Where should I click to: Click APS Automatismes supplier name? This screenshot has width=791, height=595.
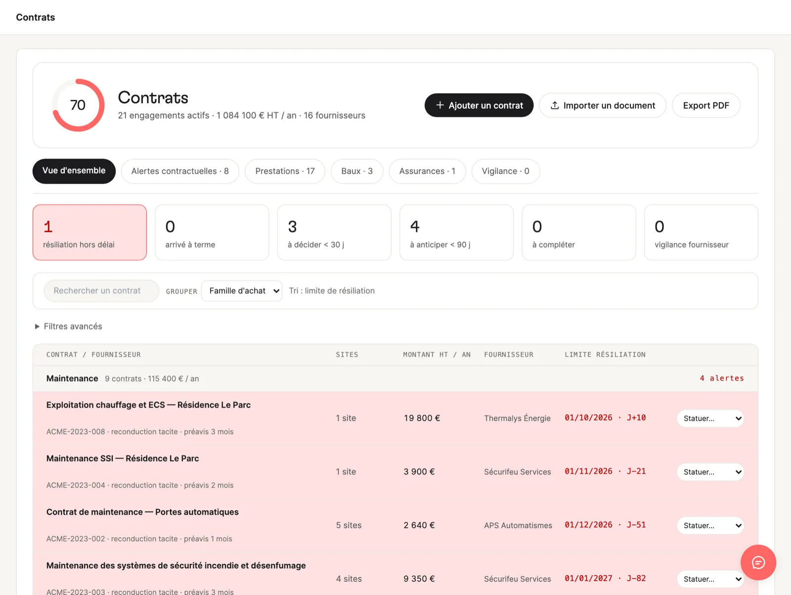518,525
